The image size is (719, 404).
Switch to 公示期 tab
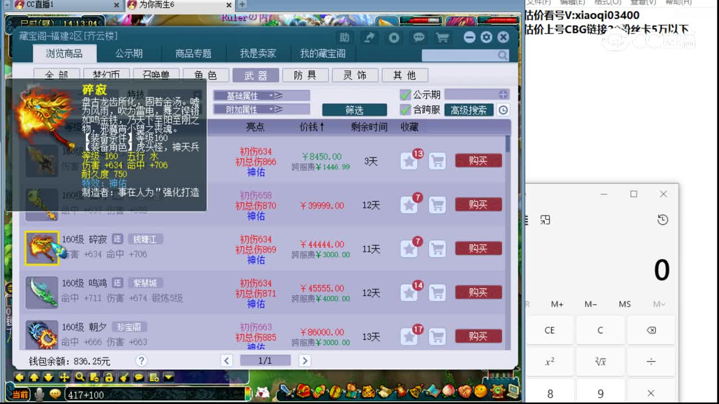(x=129, y=54)
